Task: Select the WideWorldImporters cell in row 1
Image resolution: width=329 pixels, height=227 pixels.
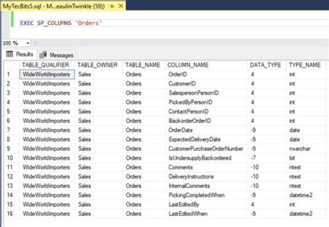Action: [x=47, y=74]
